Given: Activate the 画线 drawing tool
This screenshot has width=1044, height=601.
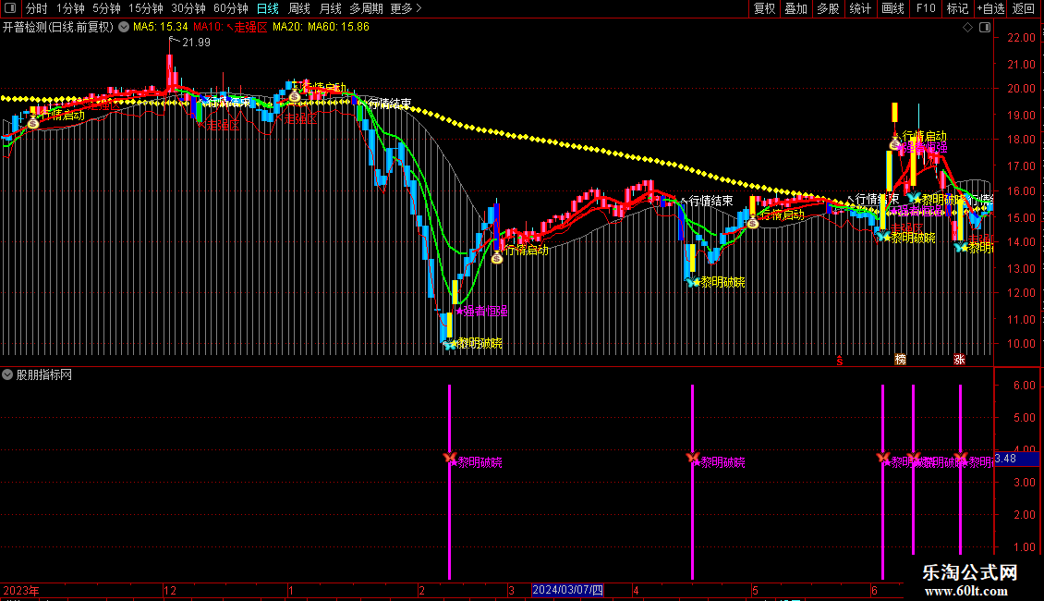Looking at the screenshot, I should [892, 8].
